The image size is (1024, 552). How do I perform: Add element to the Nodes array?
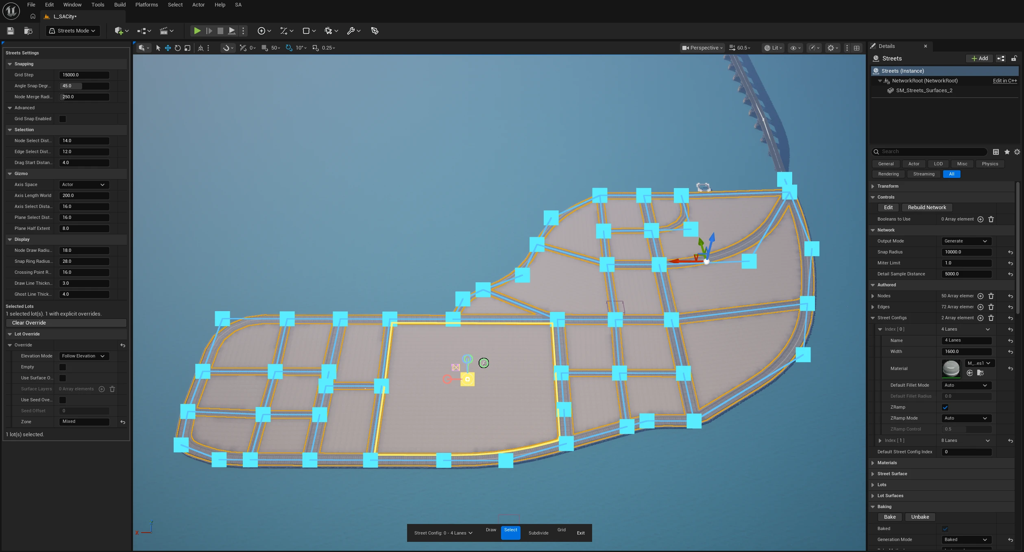click(x=980, y=296)
